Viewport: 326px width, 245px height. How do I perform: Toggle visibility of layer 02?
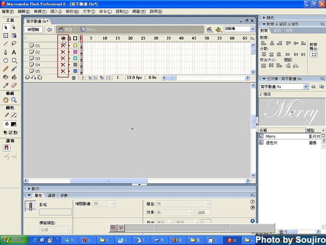tap(63, 52)
